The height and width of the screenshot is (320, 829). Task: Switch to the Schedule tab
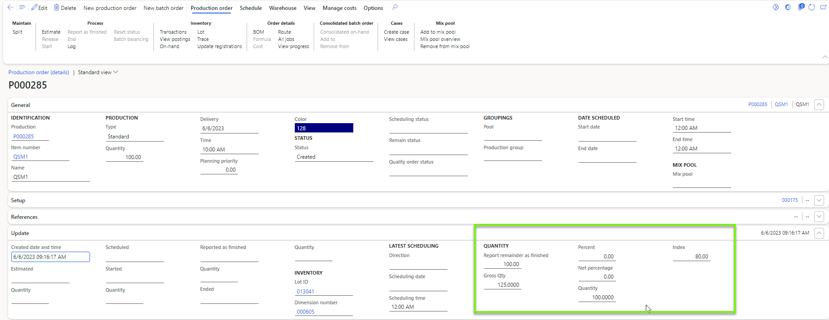pyautogui.click(x=251, y=8)
